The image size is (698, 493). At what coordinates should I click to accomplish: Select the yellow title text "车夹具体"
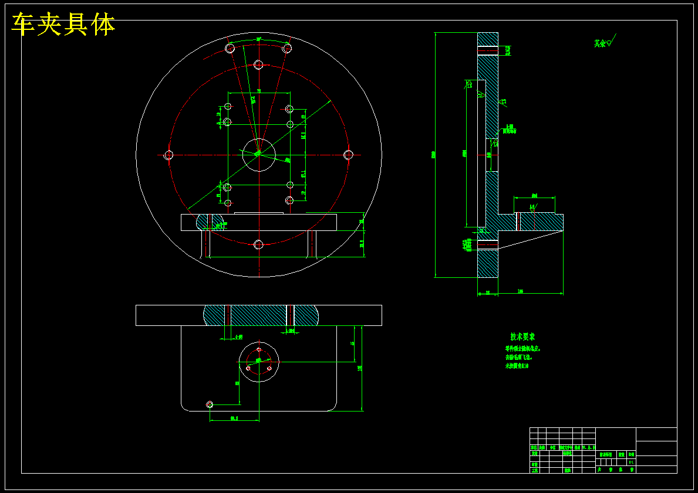click(63, 25)
